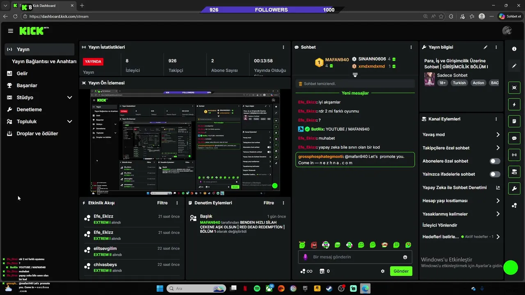Open Etkinlik Akışı Filtre dropdown
Viewport: 525px width, 295px height.
tap(162, 203)
